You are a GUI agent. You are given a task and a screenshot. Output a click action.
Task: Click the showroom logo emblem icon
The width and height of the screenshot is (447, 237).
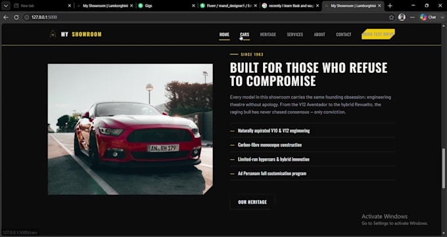pos(53,34)
